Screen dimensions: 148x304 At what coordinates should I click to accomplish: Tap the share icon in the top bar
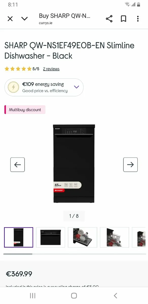click(109, 19)
